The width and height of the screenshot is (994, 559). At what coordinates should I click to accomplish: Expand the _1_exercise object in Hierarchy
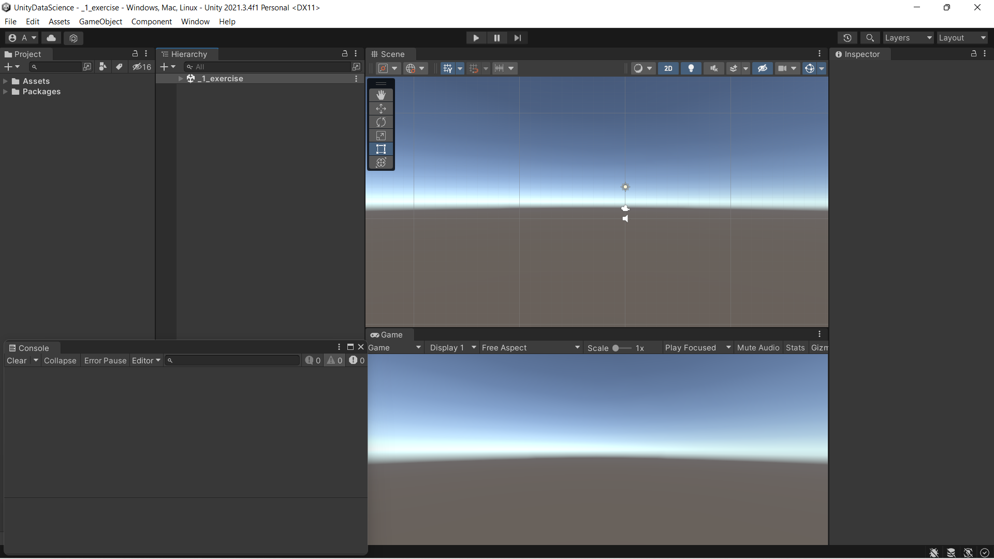tap(180, 78)
